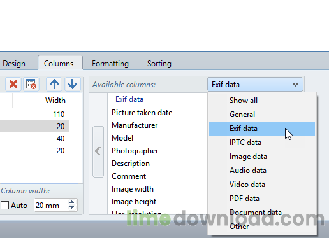The image size is (329, 238).
Task: Choose PDF data from dropdown list
Action: click(x=262, y=199)
